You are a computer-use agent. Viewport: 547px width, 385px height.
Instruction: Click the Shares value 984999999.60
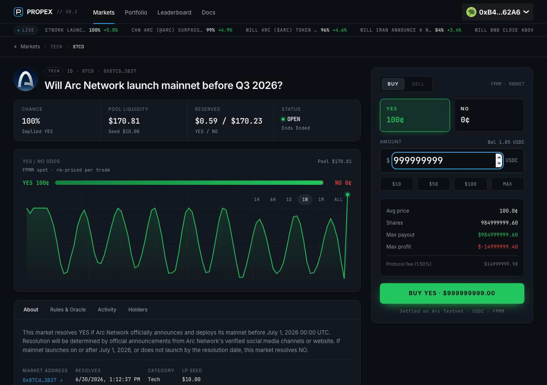500,223
